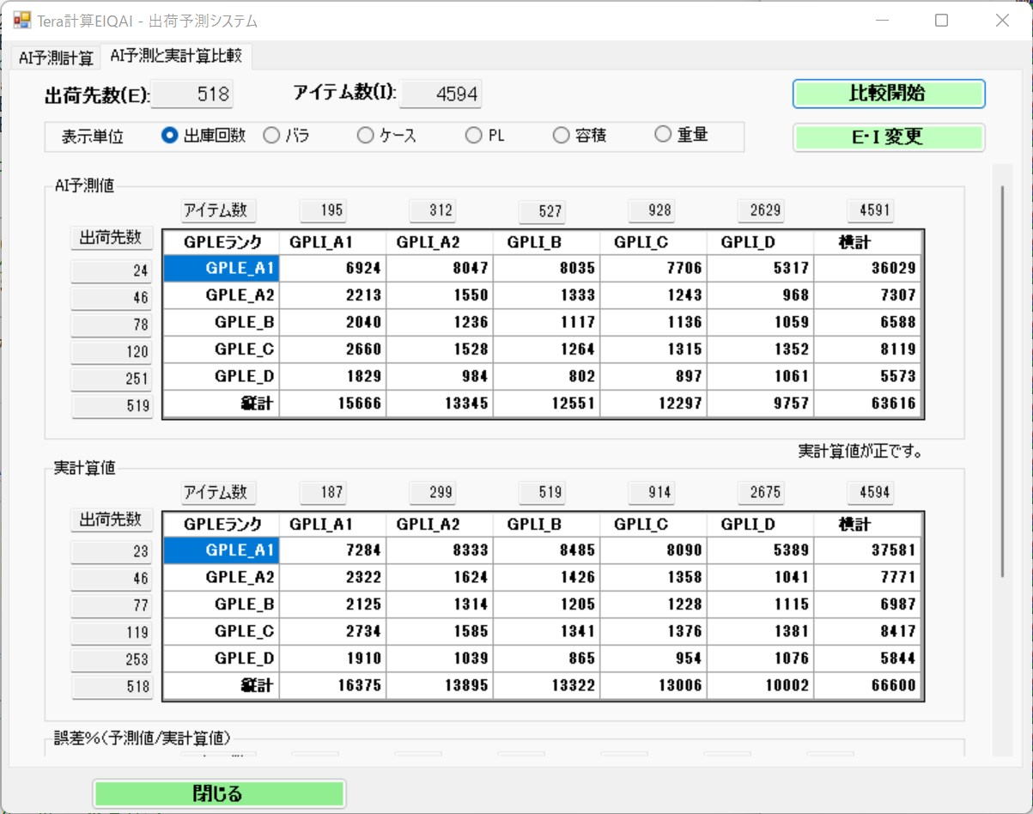The image size is (1033, 814).
Task: Select GPLE_A1 row in 実計算値 table
Action: [222, 550]
